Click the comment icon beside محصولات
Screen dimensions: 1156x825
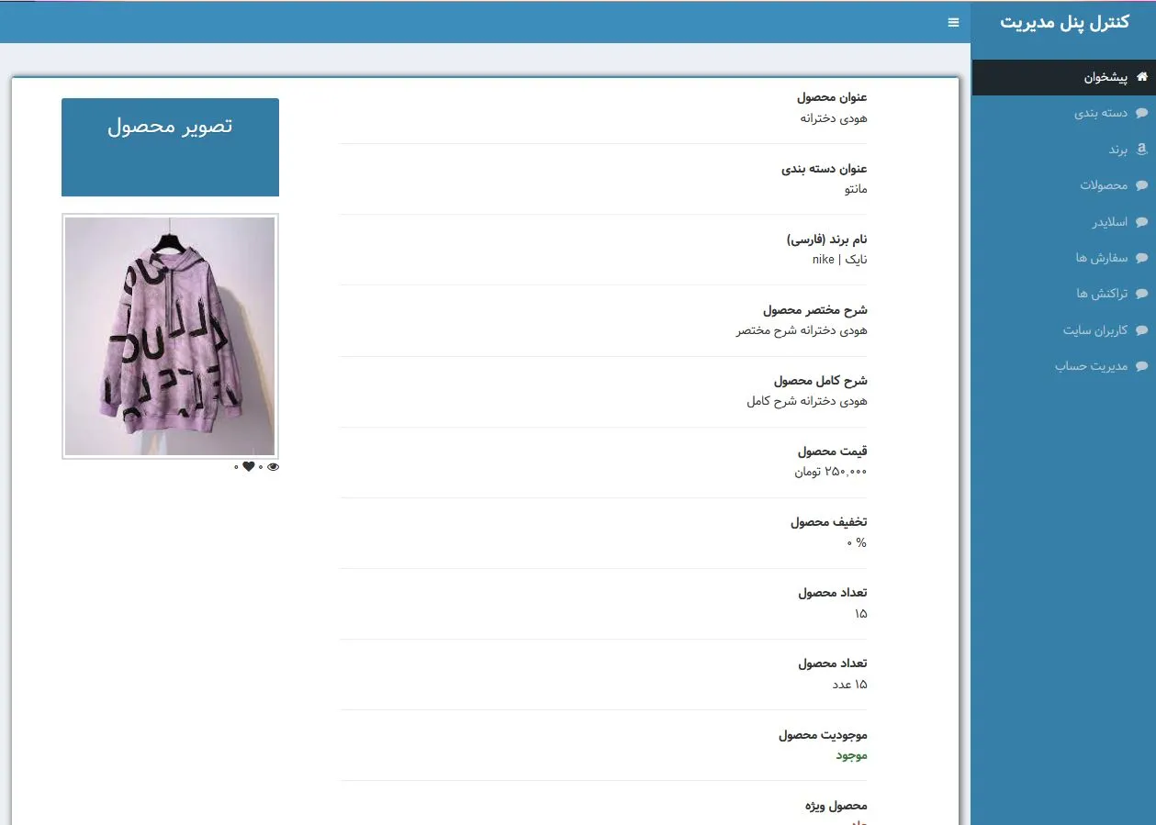[1142, 185]
